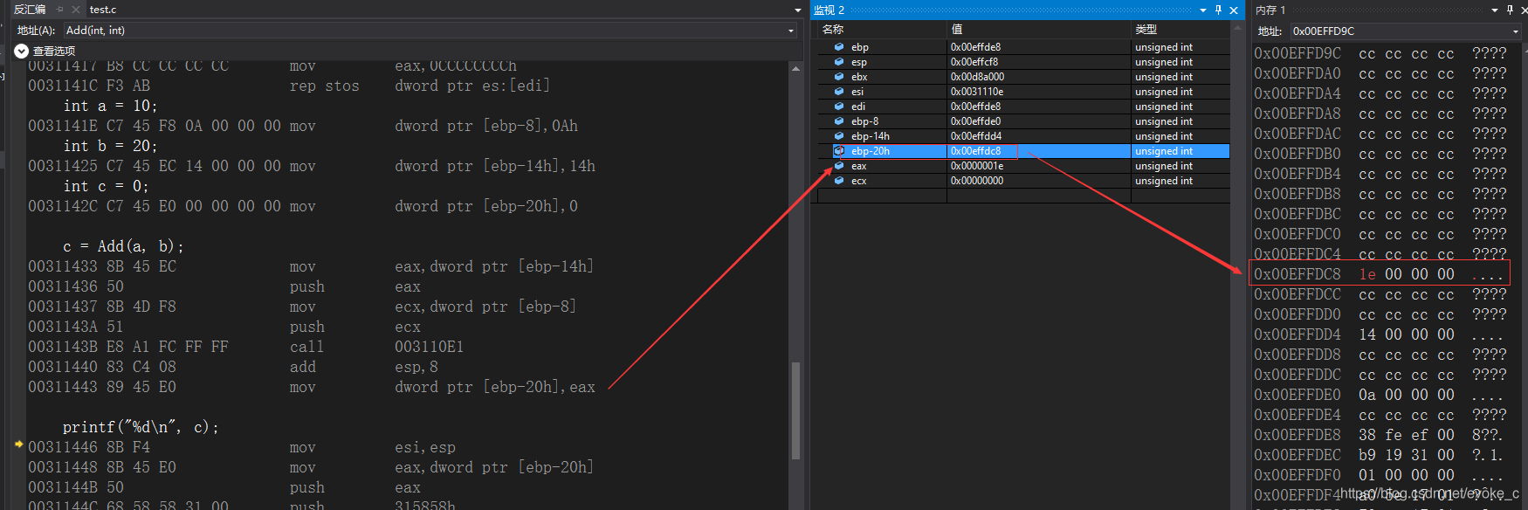Click source line 'int a = 10;'
This screenshot has height=510, width=1528.
click(x=110, y=106)
